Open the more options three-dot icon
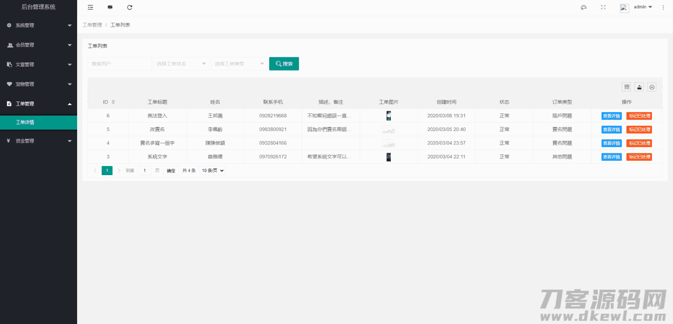 (x=663, y=7)
